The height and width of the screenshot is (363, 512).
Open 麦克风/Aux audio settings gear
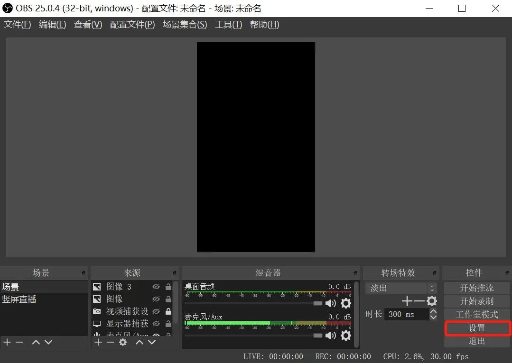pos(346,336)
